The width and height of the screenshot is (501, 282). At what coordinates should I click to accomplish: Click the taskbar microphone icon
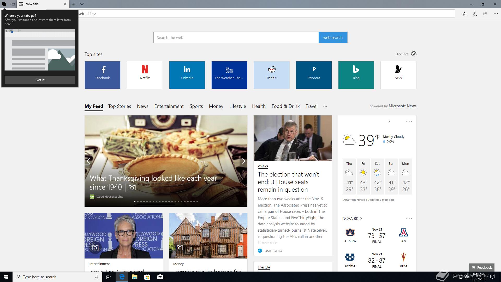click(97, 277)
